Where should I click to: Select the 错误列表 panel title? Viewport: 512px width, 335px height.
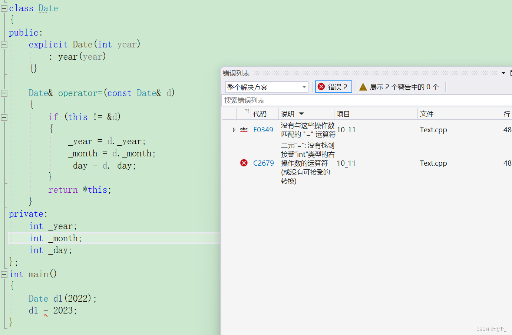pyautogui.click(x=236, y=73)
